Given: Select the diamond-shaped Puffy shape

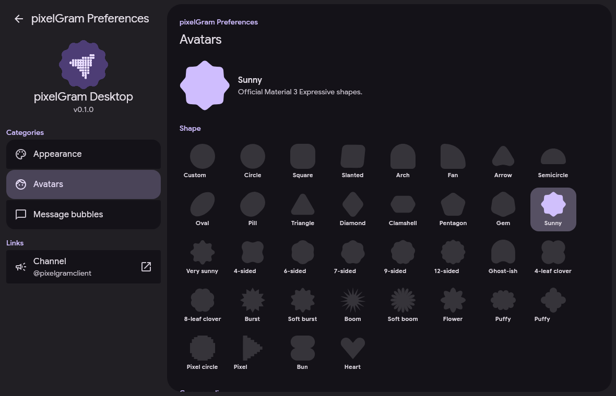Looking at the screenshot, I should (553, 305).
